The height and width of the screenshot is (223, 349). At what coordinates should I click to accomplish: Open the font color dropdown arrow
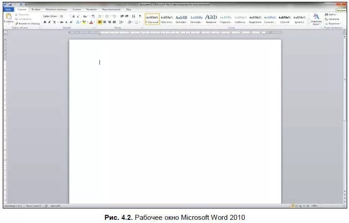(94, 22)
